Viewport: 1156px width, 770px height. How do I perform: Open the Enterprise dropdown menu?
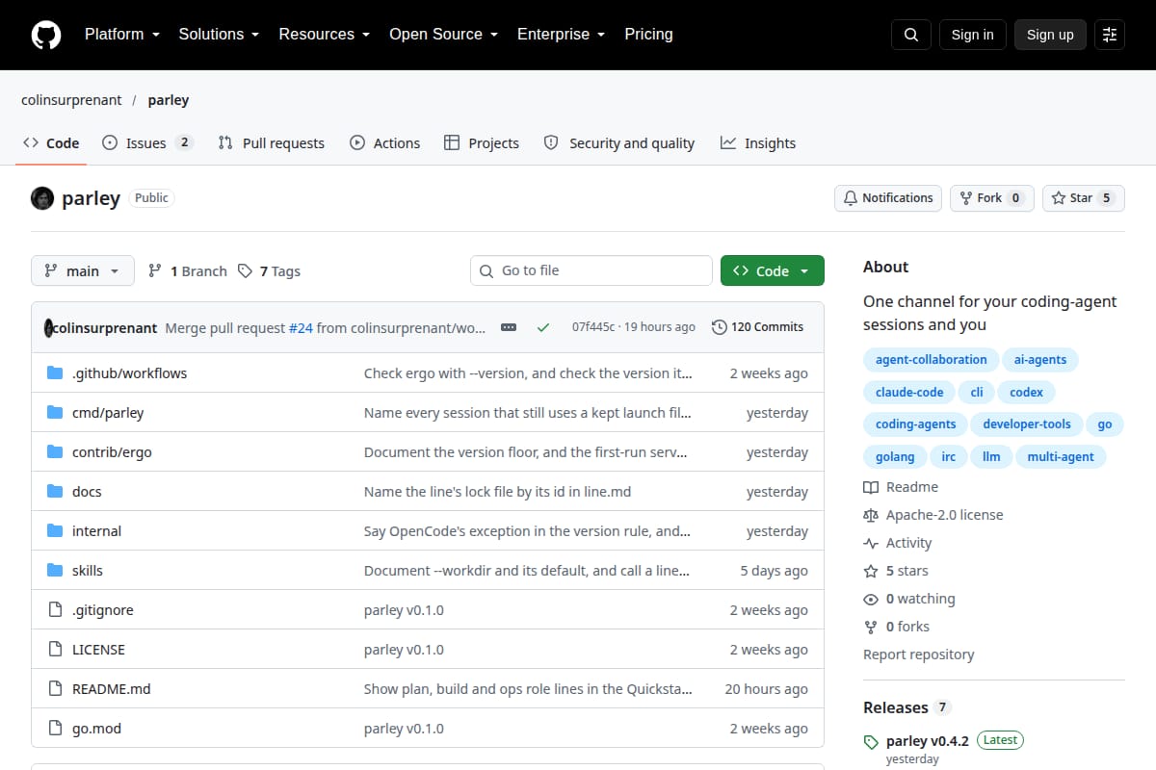[x=561, y=35]
